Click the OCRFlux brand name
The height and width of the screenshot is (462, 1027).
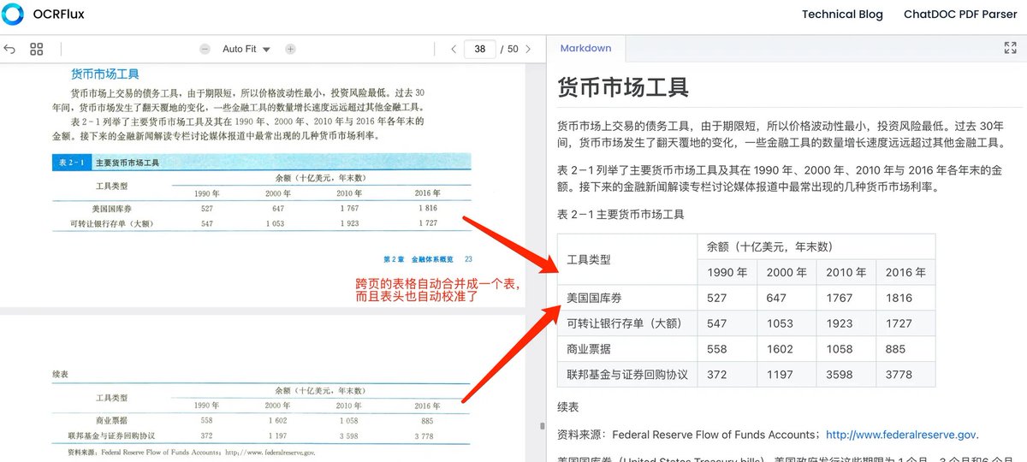[58, 15]
